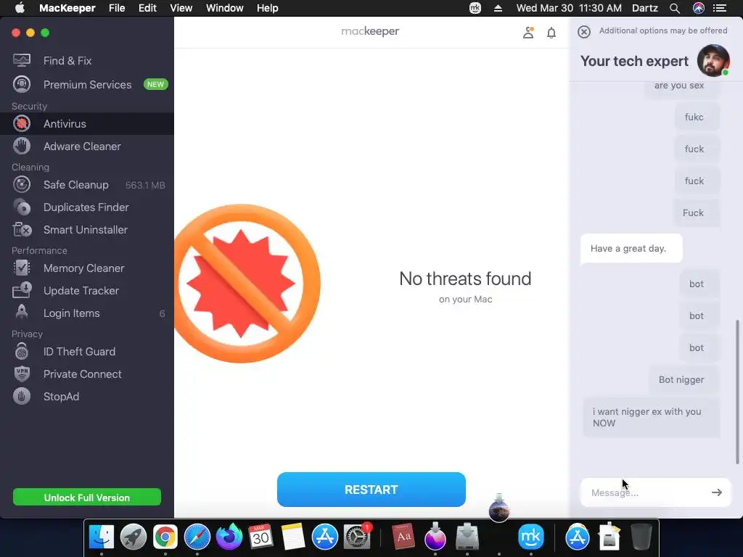743x557 pixels.
Task: Click the chat panel scrollbar
Action: 737,392
